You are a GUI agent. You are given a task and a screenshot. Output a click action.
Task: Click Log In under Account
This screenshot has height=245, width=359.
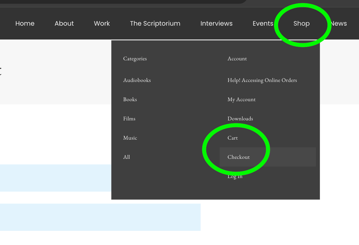(x=235, y=176)
